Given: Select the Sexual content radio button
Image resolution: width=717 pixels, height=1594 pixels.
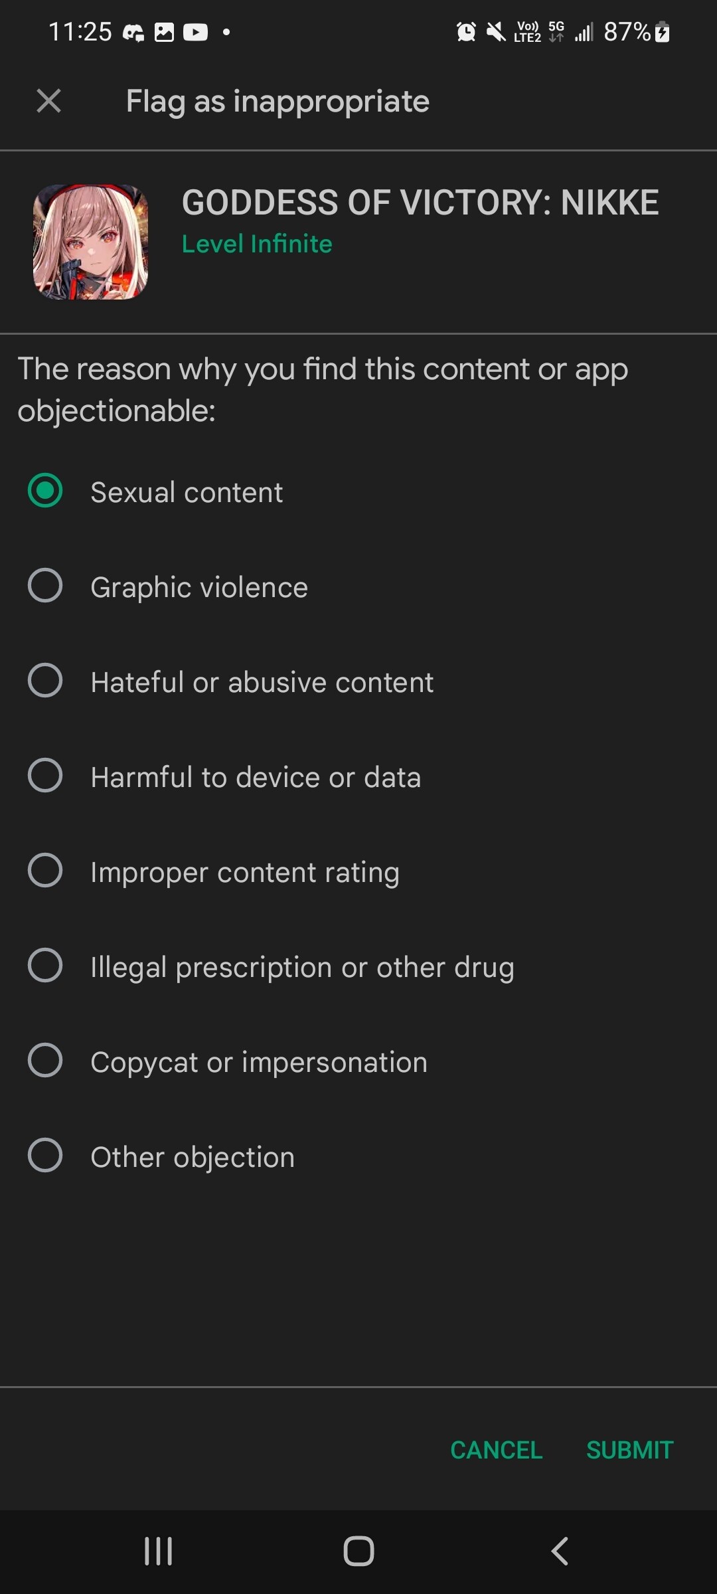Looking at the screenshot, I should (45, 491).
